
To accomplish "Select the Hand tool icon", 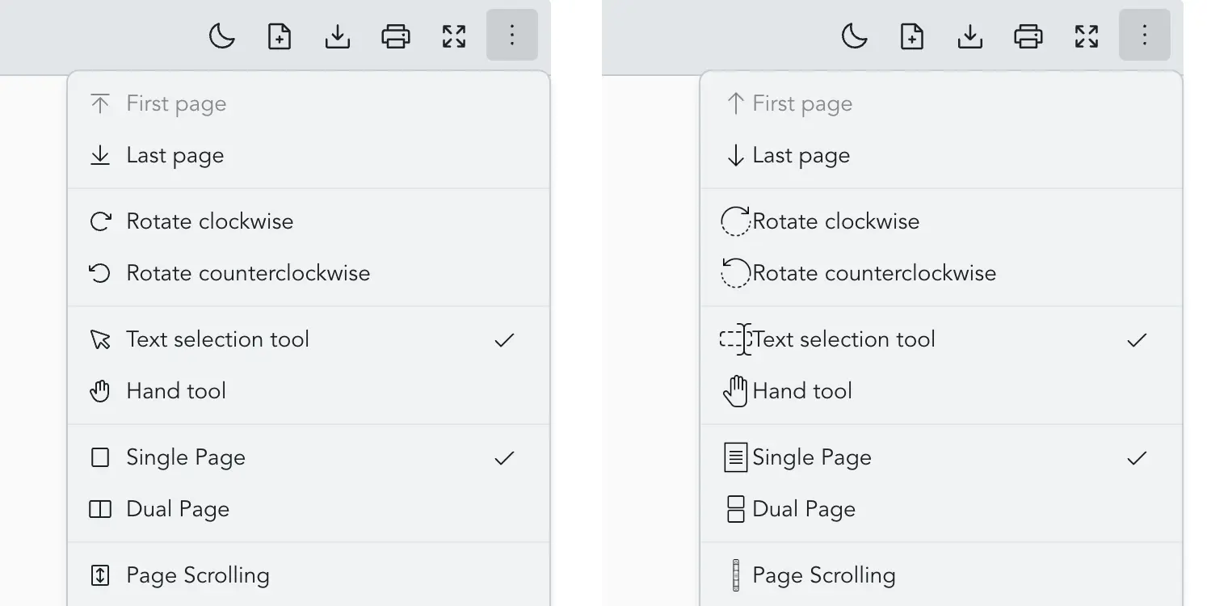I will point(99,390).
